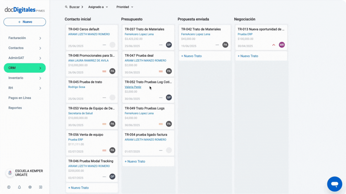Click medium priority icon on TR-048 card

point(104,71)
